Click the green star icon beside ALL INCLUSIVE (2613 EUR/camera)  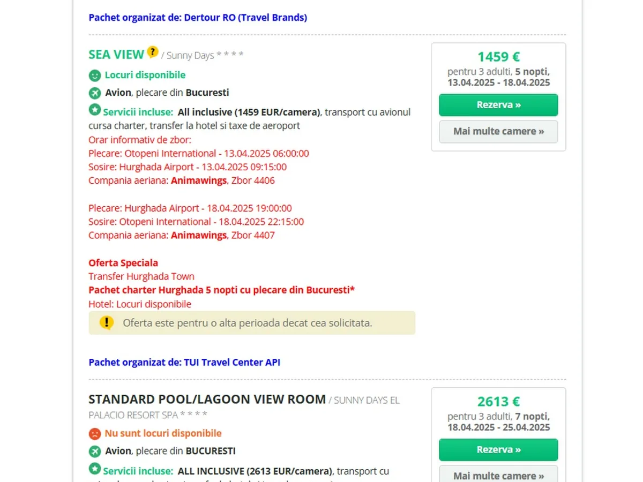tap(95, 469)
